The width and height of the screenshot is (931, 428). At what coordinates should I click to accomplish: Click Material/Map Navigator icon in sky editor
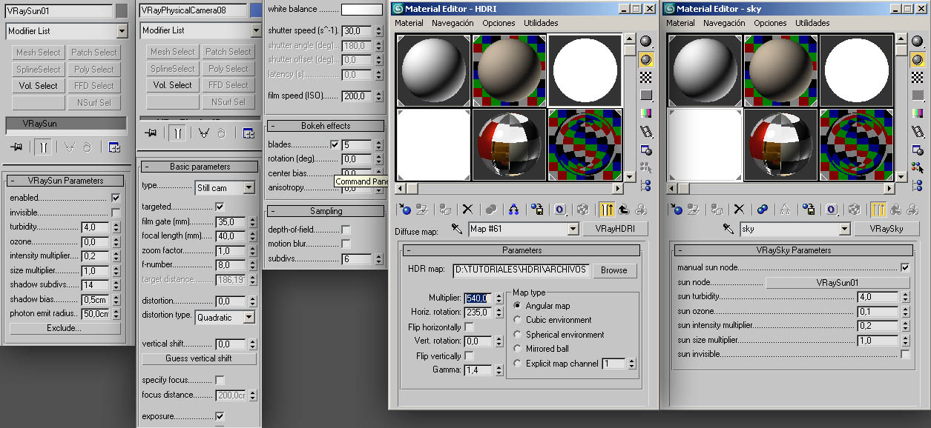tap(917, 185)
